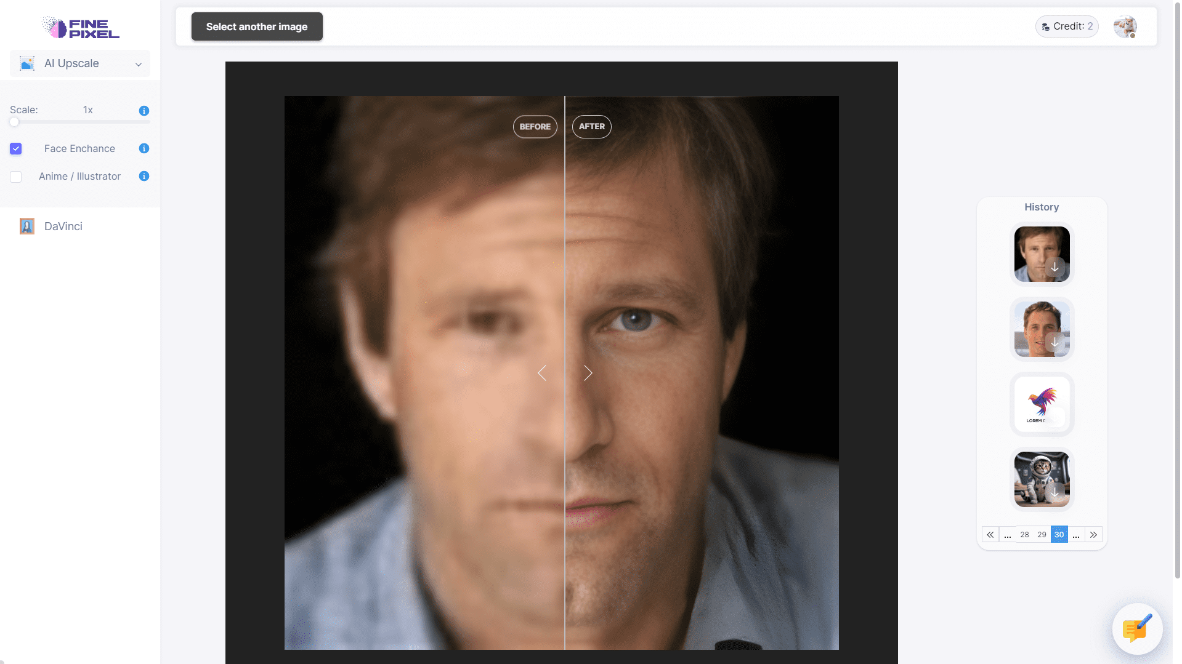Click the FinePixel logo
The image size is (1182, 664).
(x=79, y=26)
